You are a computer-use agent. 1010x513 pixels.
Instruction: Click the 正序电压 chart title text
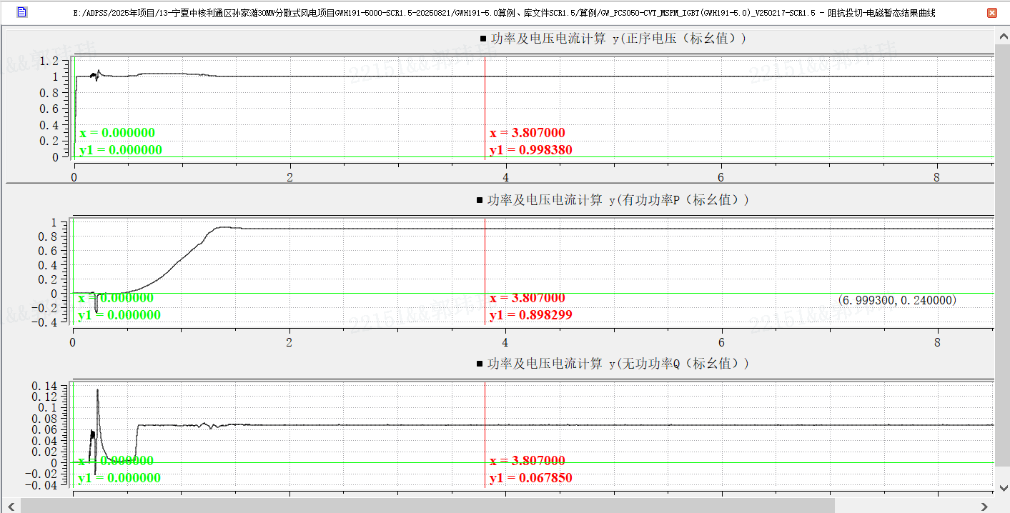pos(618,39)
